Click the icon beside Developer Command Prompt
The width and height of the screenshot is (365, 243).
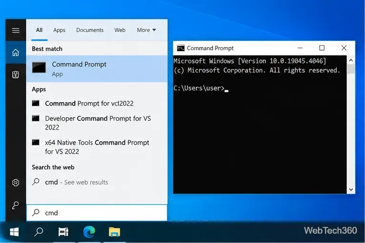tap(36, 118)
